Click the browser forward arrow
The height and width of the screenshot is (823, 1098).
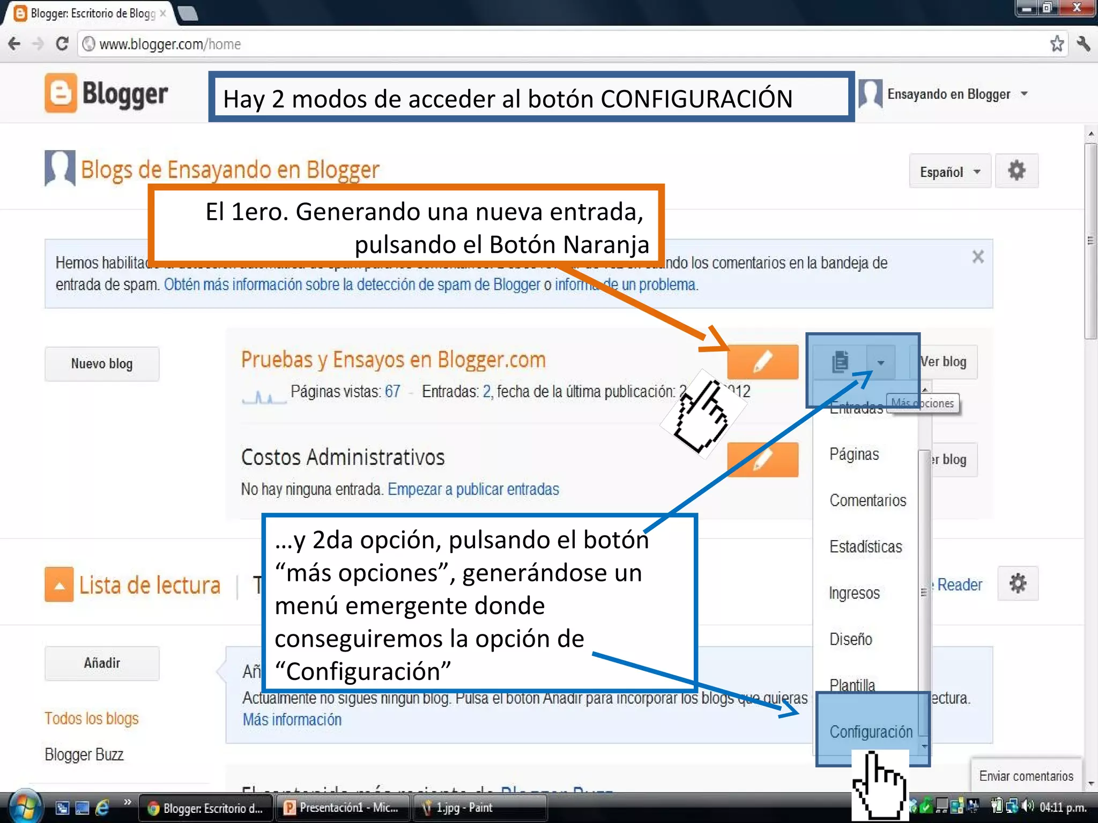(38, 43)
